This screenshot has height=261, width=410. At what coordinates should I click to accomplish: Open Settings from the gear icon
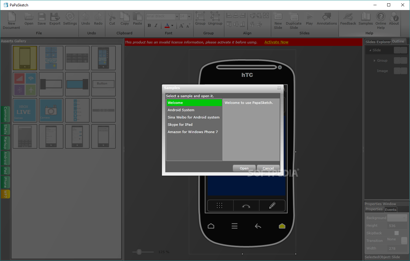70,17
